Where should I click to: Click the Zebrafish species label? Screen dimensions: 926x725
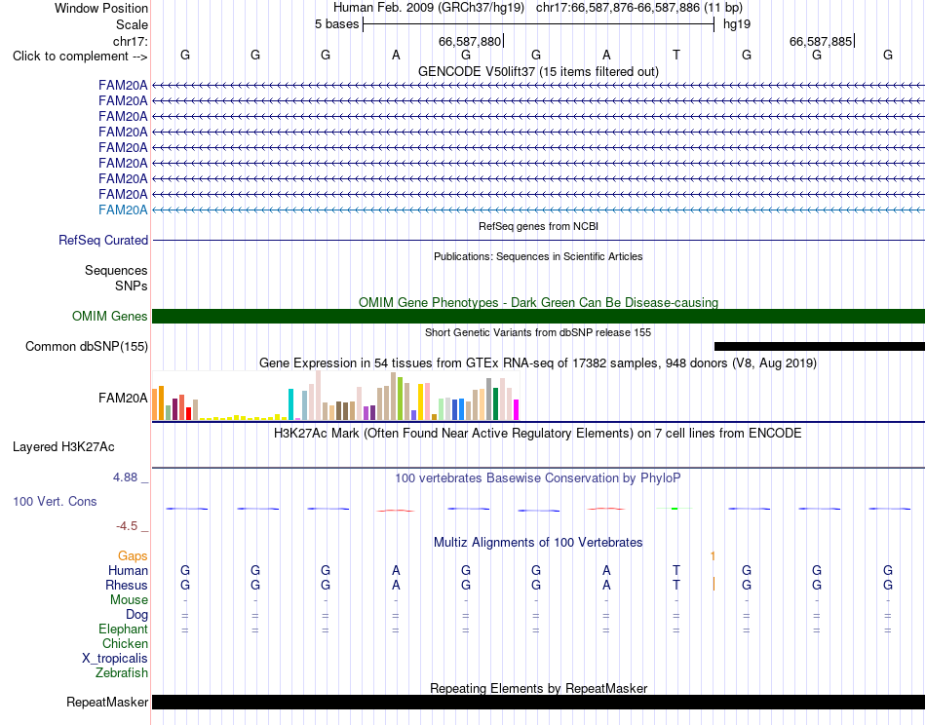pyautogui.click(x=122, y=673)
